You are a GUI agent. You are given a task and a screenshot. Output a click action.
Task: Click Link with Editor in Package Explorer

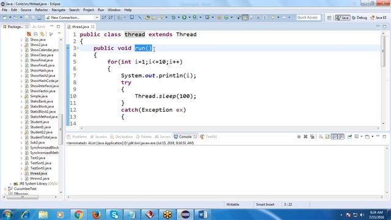(42, 34)
